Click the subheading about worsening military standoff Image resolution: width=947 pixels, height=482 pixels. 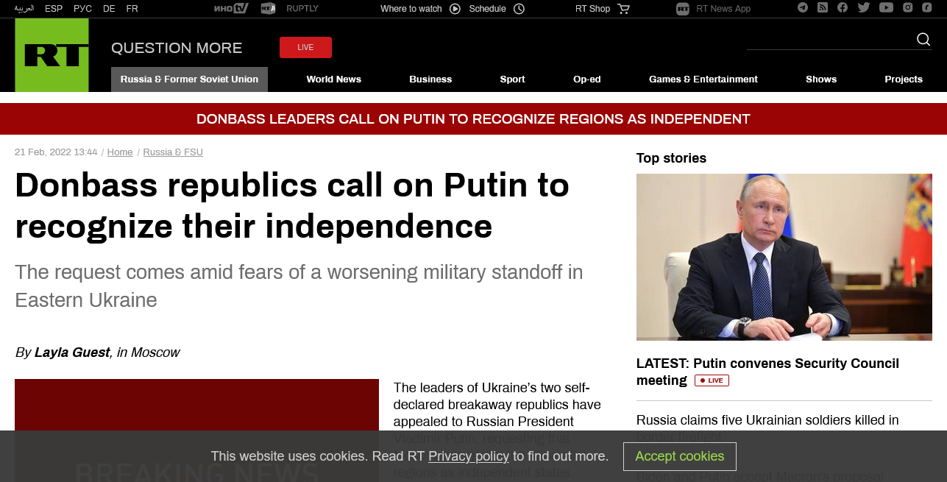click(x=299, y=286)
